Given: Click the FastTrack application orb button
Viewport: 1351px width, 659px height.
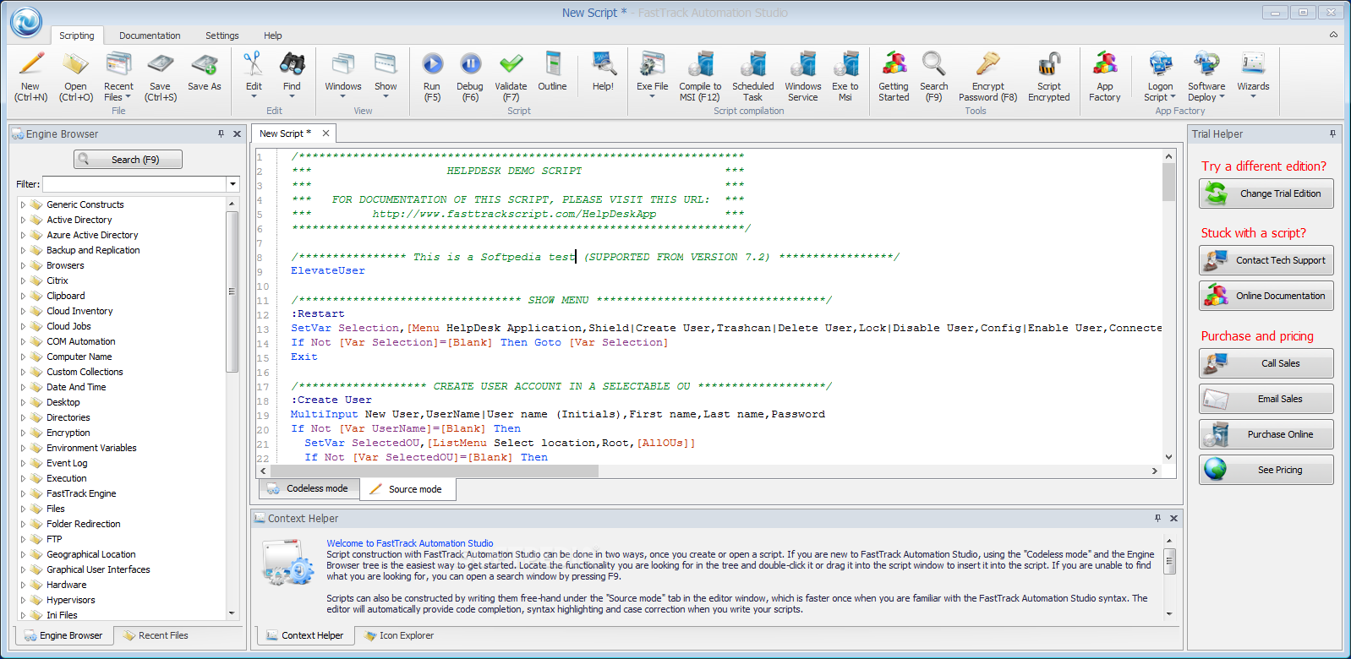Looking at the screenshot, I should [26, 23].
